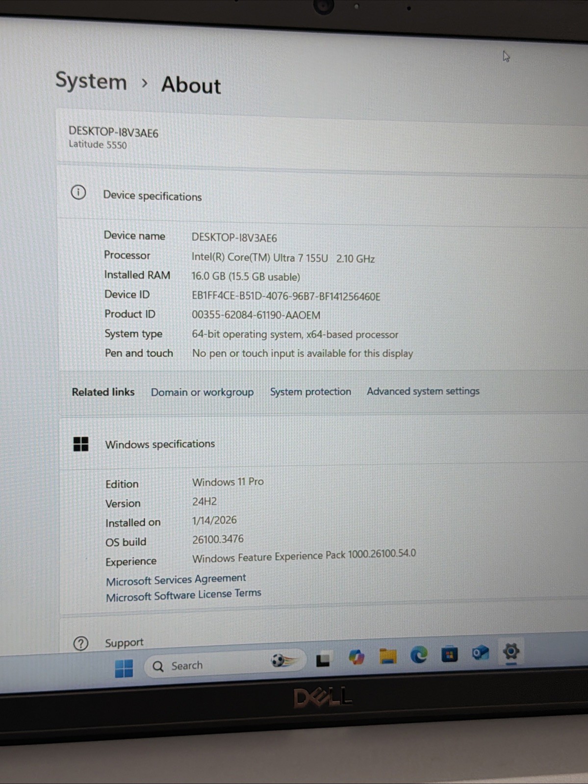Screen dimensions: 588x784
Task: Launch Copilot from the taskbar
Action: pos(357,657)
